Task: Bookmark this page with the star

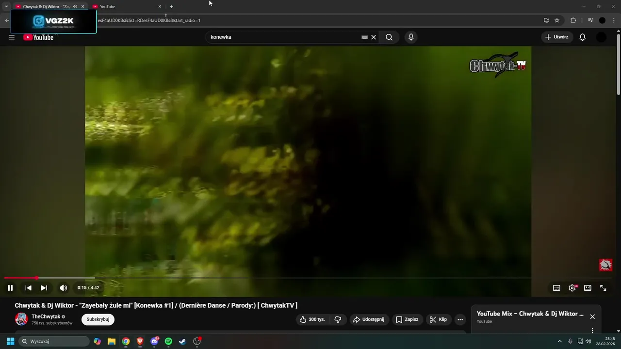Action: [x=557, y=20]
